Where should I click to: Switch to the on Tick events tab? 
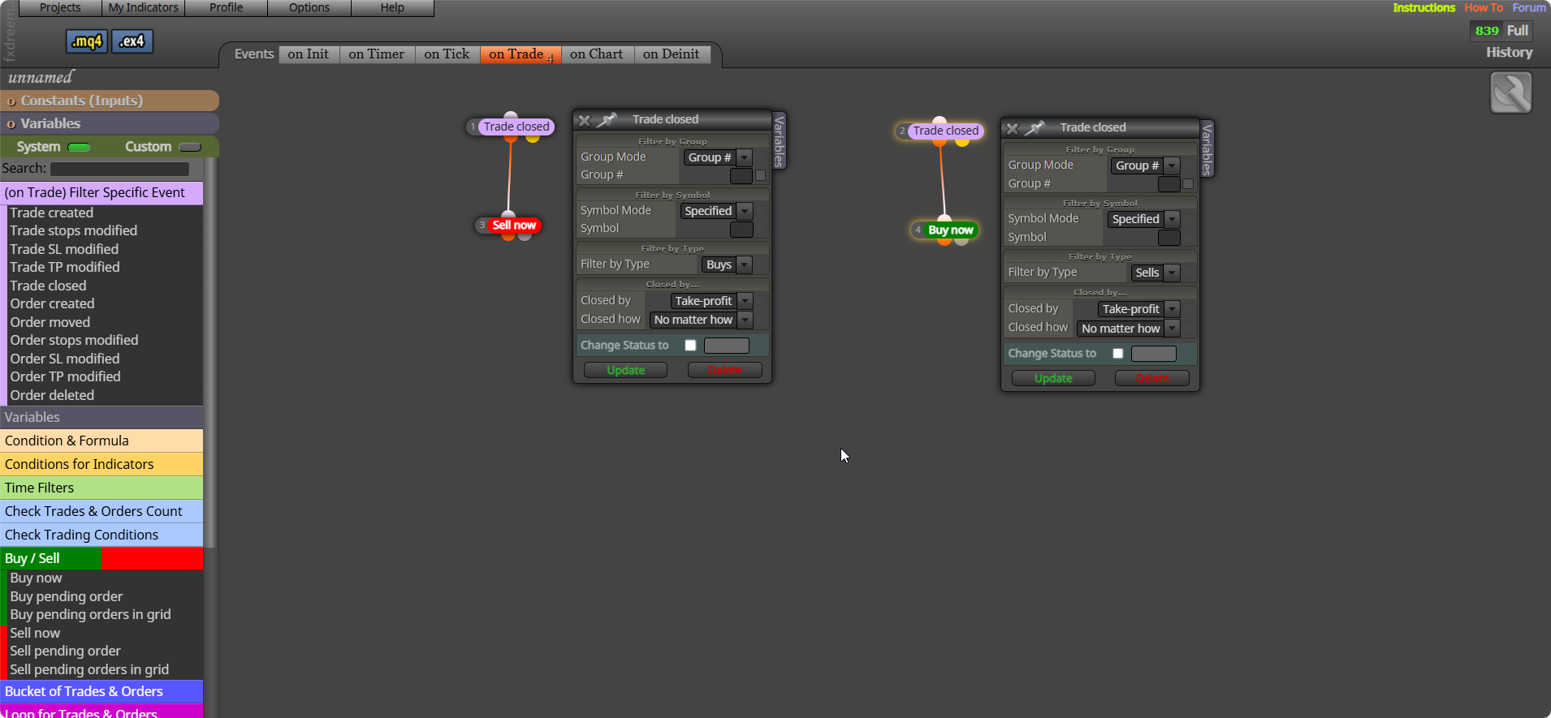click(x=447, y=54)
